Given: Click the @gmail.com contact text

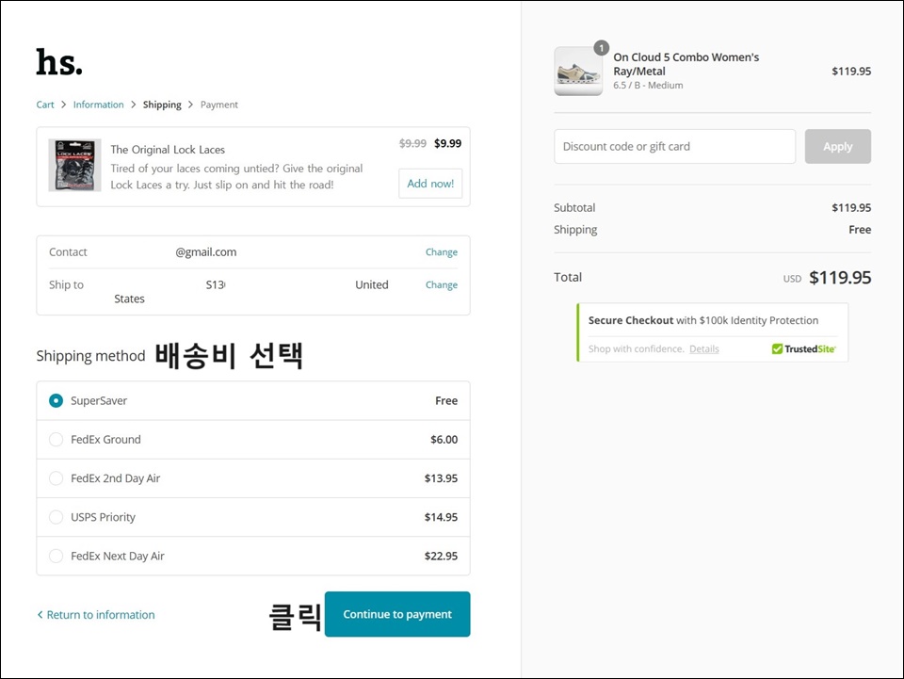Looking at the screenshot, I should click(206, 251).
